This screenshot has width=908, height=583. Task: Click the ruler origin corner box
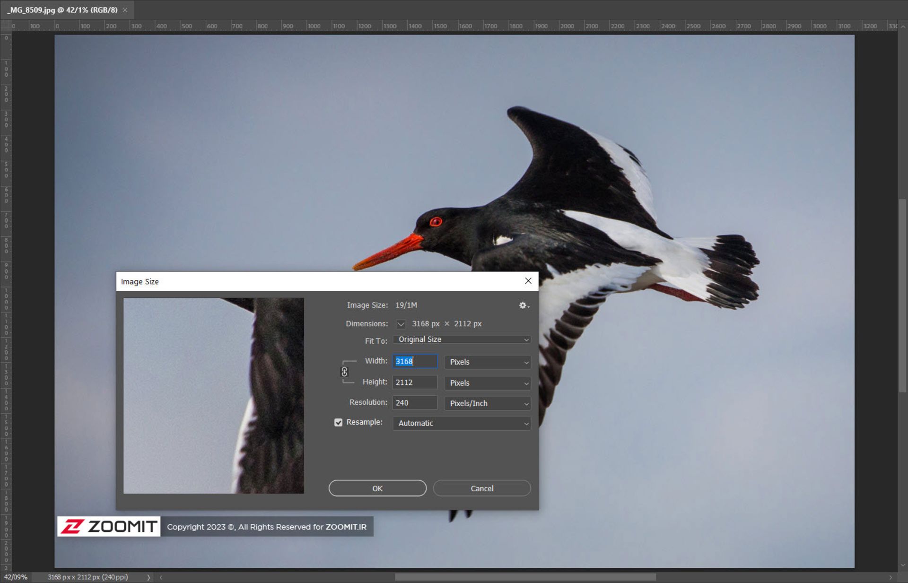point(6,26)
